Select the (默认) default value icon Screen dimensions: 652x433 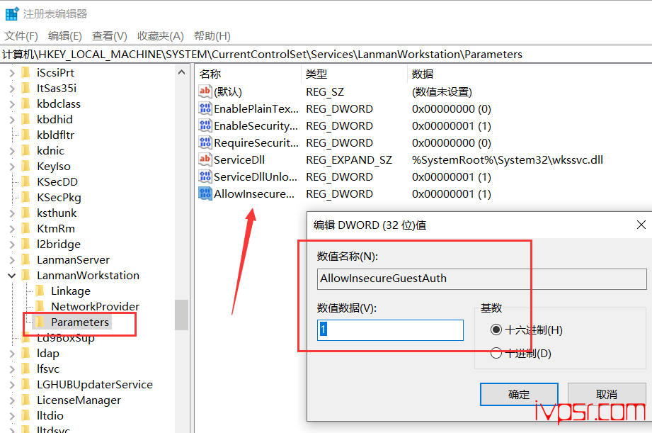(205, 92)
